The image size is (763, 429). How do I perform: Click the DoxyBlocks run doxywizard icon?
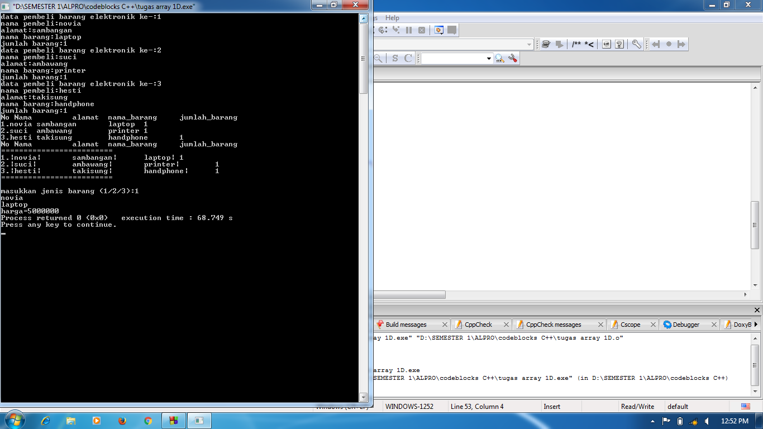(x=546, y=44)
